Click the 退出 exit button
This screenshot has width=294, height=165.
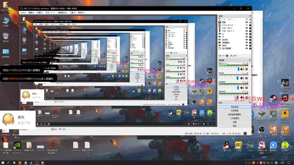tap(234, 126)
